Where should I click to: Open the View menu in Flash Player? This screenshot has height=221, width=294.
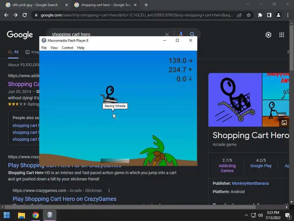[54, 48]
